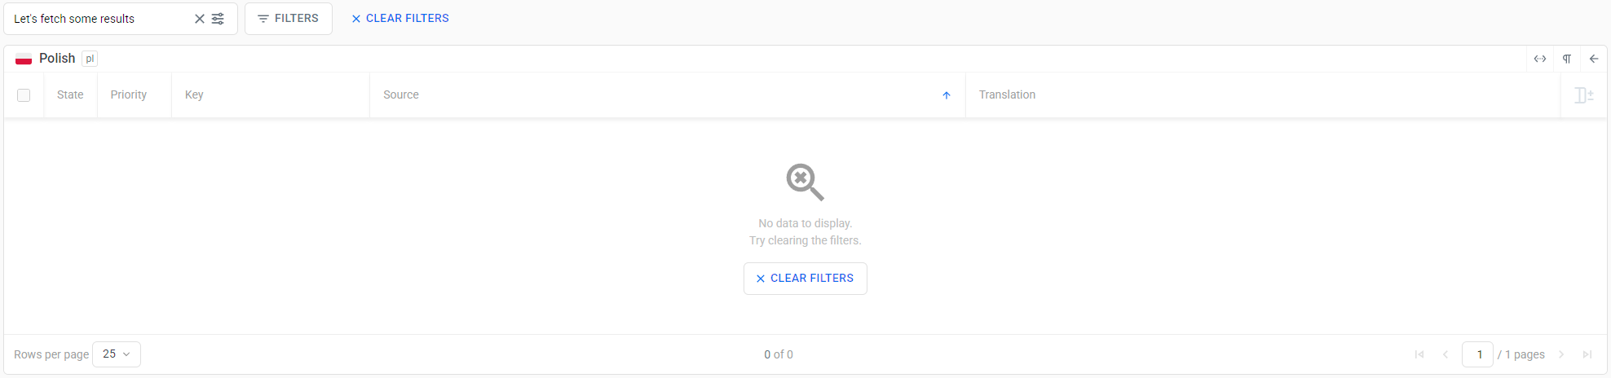Open the column configuration icon
The image size is (1611, 378).
1583,95
